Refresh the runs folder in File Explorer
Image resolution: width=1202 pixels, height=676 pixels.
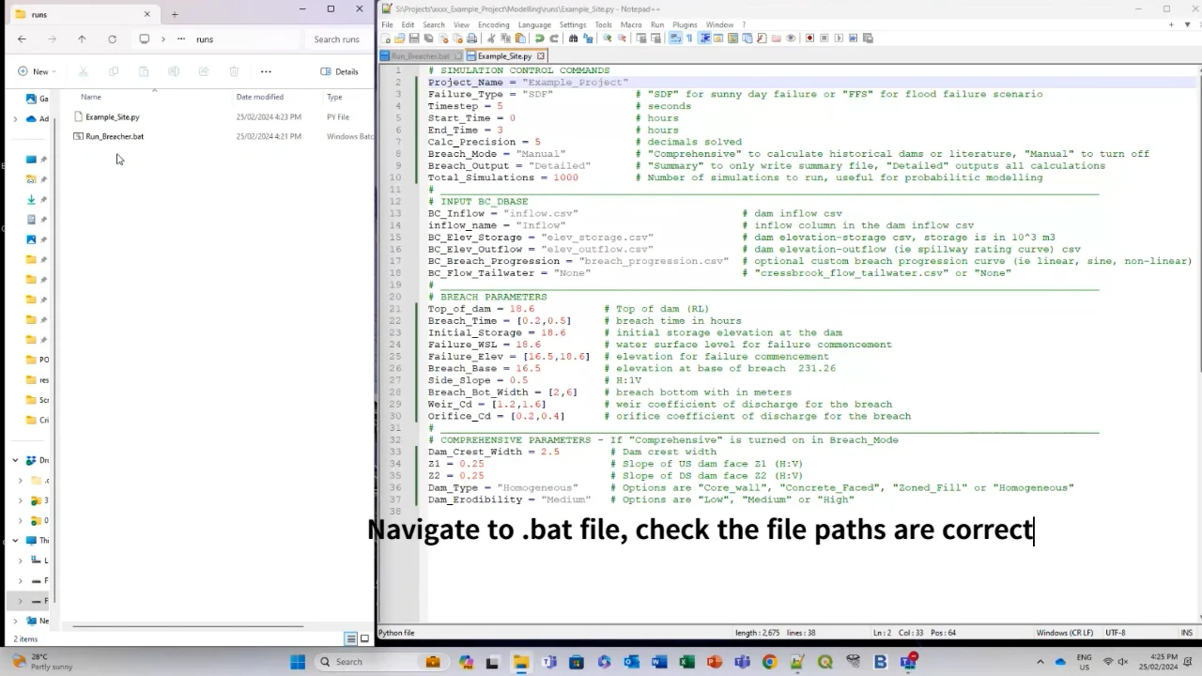112,39
